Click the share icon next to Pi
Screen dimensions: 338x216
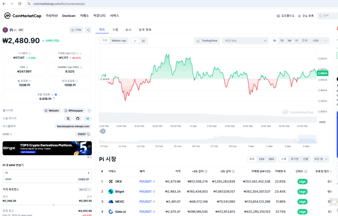click(88, 30)
